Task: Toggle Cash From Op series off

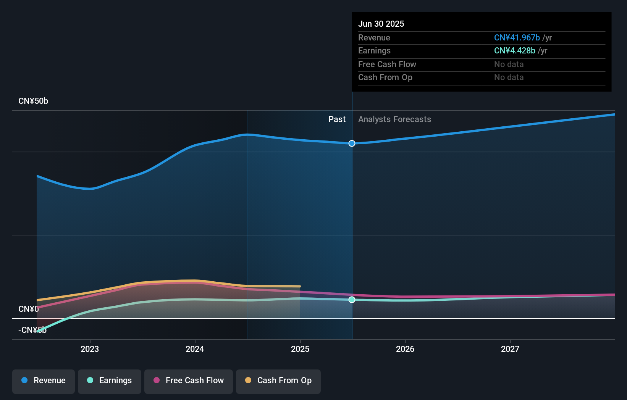Action: tap(278, 381)
